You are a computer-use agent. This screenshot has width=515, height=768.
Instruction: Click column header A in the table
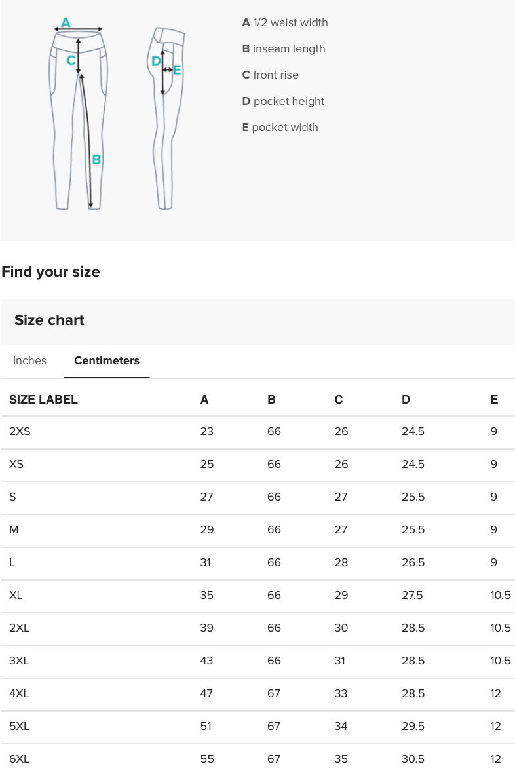204,399
